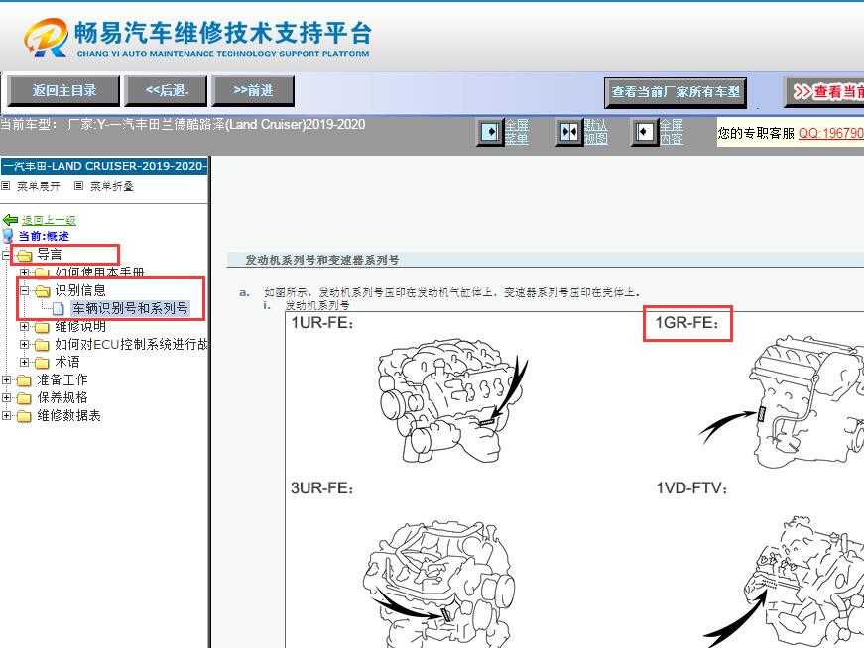This screenshot has height=648, width=864.
Task: Select the 识别信息 tree label
Action: [x=80, y=290]
